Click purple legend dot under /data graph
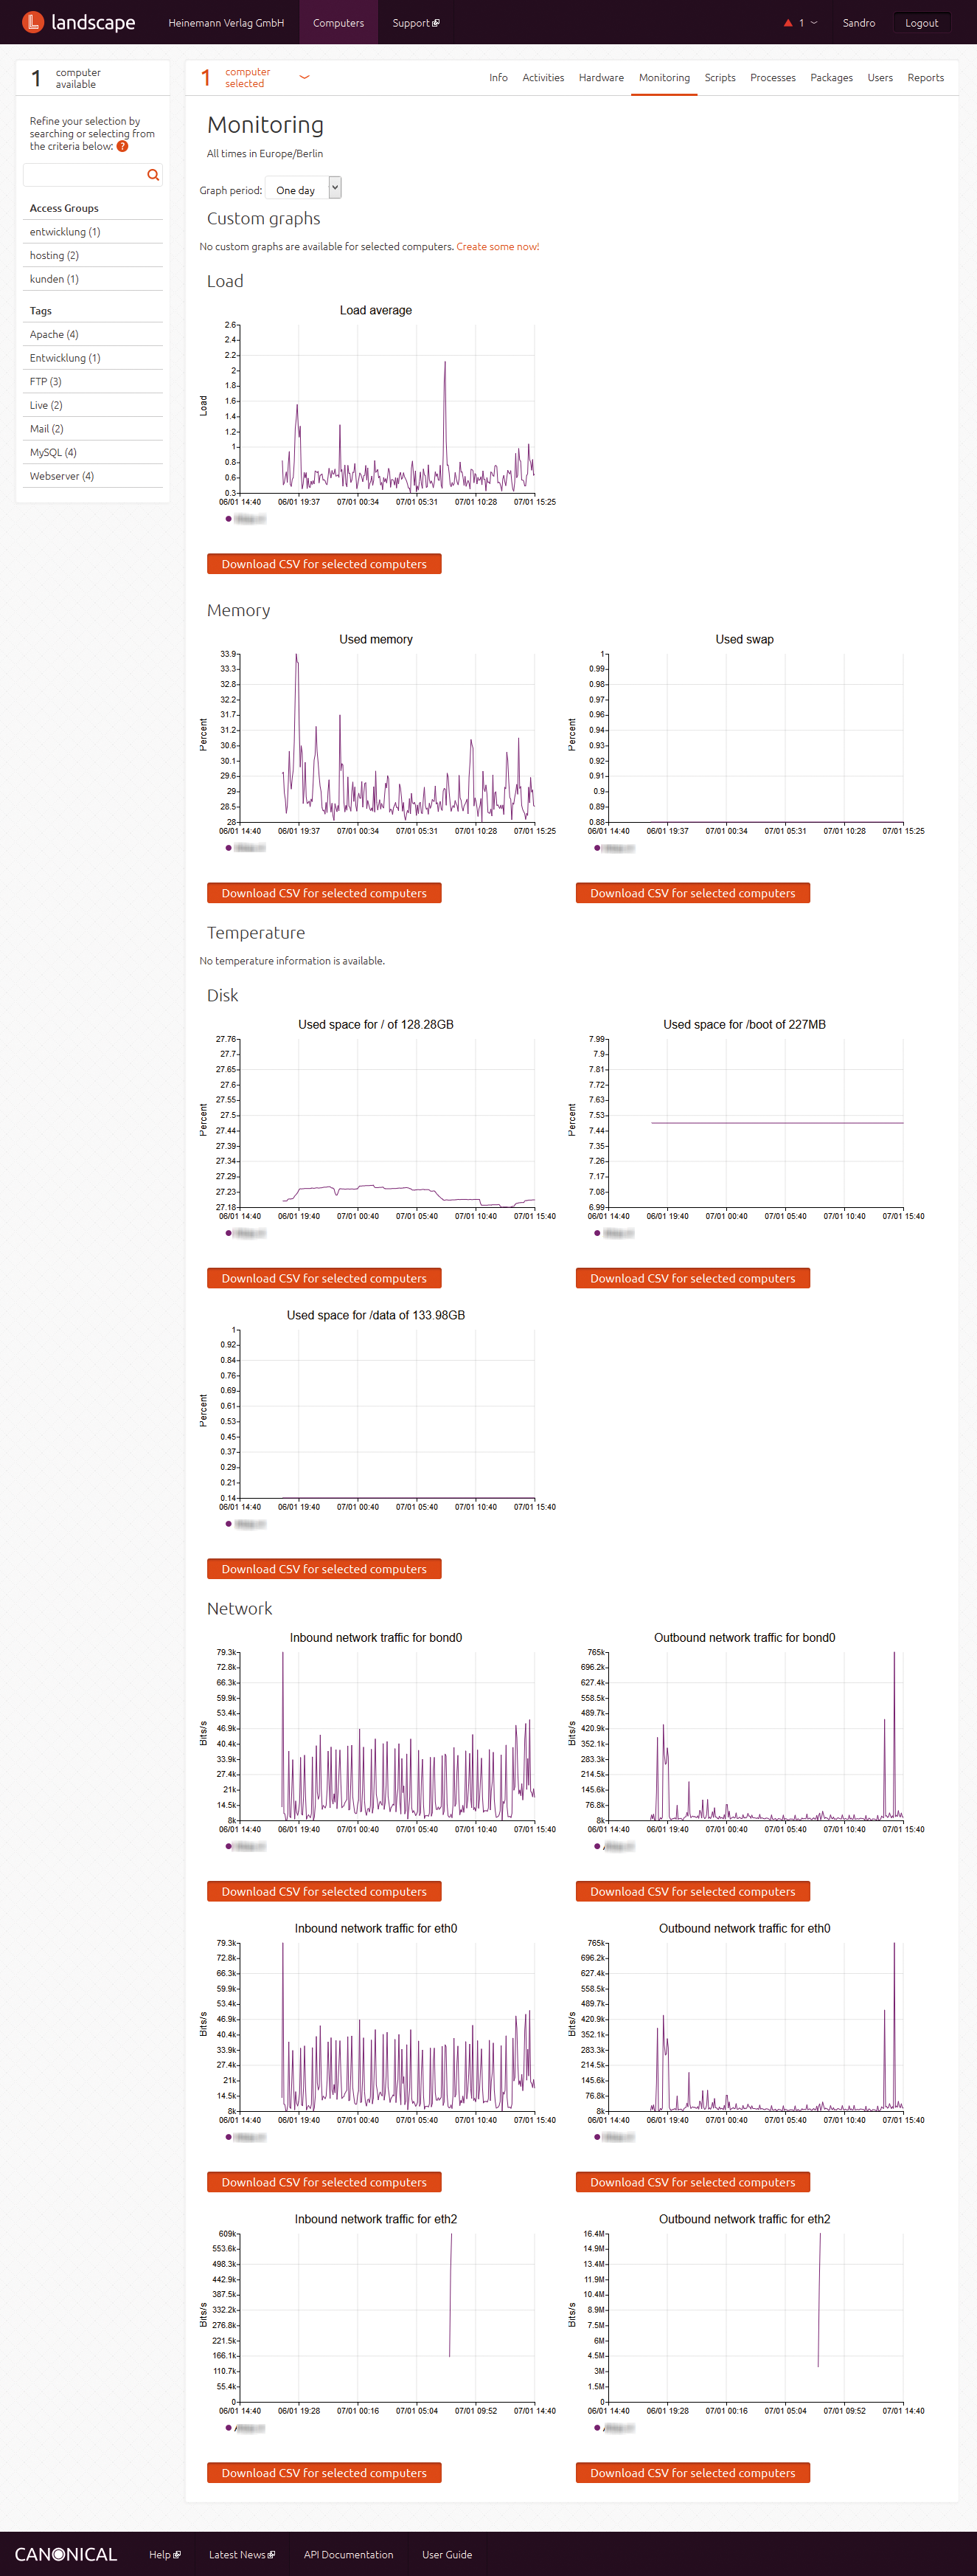The image size is (977, 2576). [229, 1524]
